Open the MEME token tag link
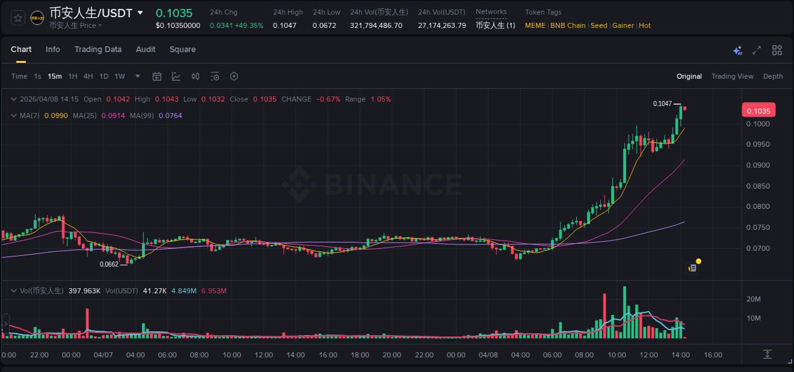 coord(534,25)
